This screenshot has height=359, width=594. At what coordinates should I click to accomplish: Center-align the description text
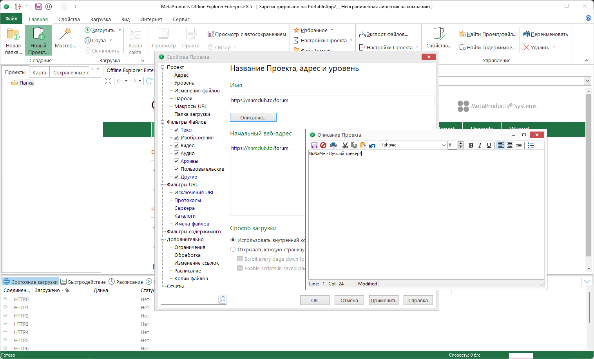pyautogui.click(x=510, y=145)
